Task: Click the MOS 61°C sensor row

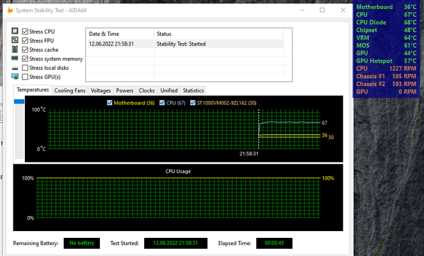Action: coord(386,45)
